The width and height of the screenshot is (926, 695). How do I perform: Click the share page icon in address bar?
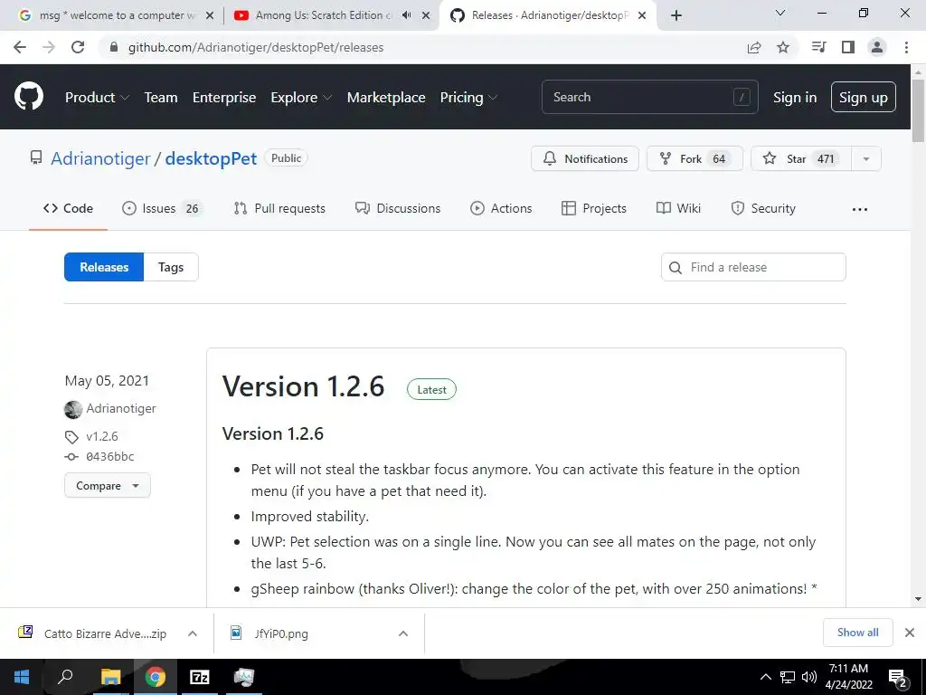pyautogui.click(x=754, y=47)
